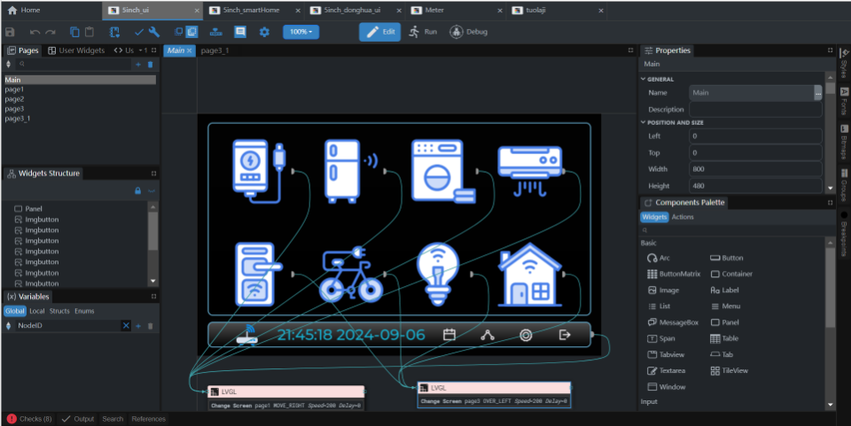851x426 pixels.
Task: Switch to Run mode
Action: (x=423, y=32)
